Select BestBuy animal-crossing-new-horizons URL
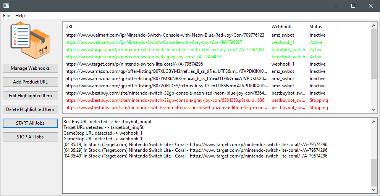 [166, 108]
